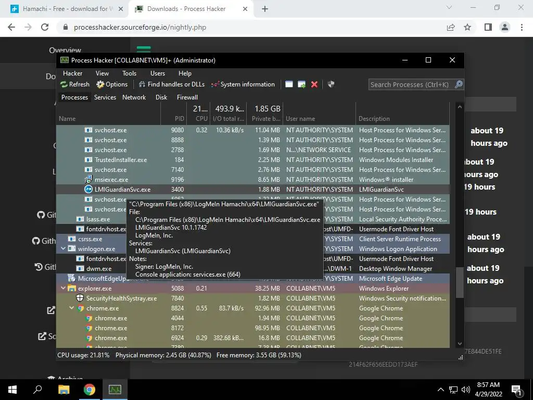Sort by the Name column header
Screen dimensions: 533x400
tap(108, 114)
